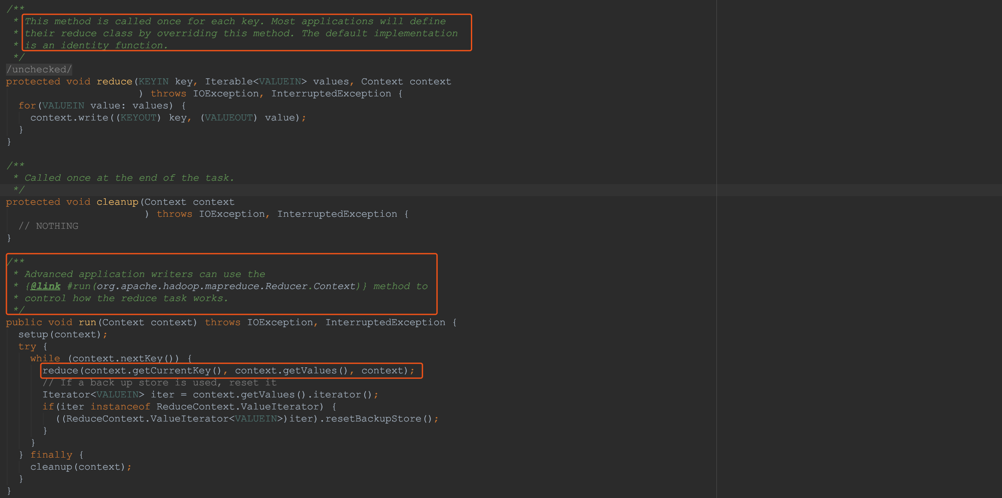Click the finally keyword
The width and height of the screenshot is (1002, 498).
[51, 455]
